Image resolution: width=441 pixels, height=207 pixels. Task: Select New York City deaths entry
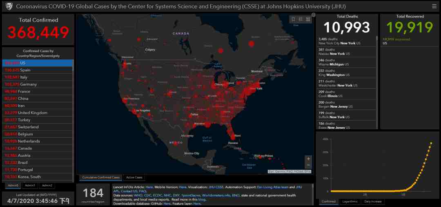(x=346, y=41)
